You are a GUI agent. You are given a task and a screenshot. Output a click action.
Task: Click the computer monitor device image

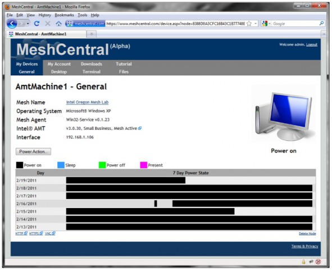284,116
